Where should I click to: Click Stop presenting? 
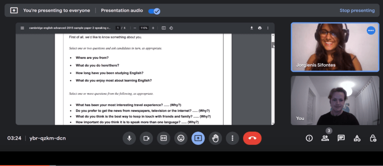(357, 10)
